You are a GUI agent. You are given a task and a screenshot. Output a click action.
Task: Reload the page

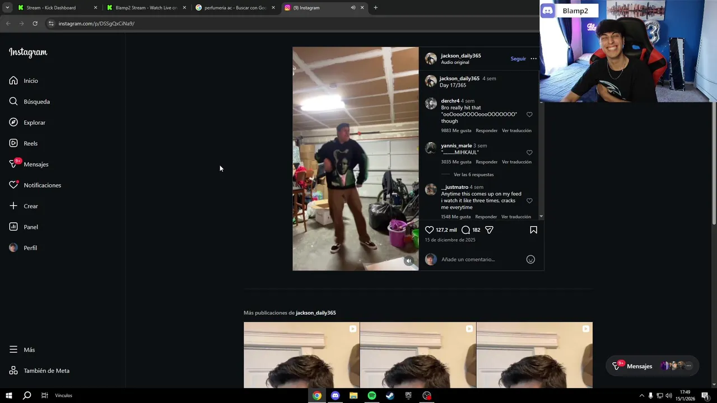point(35,24)
